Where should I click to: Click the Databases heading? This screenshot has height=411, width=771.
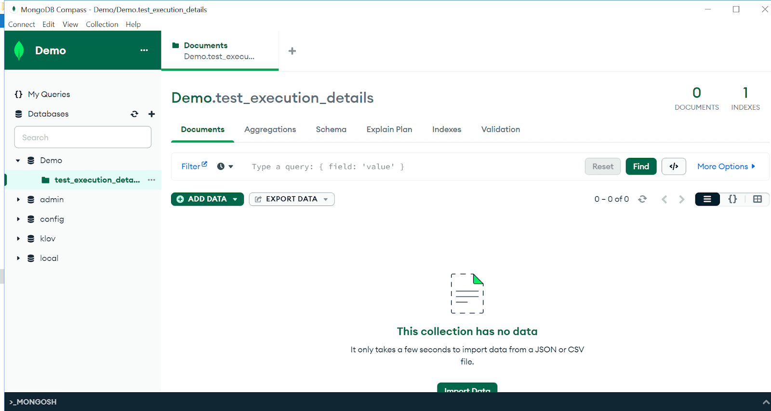point(48,114)
